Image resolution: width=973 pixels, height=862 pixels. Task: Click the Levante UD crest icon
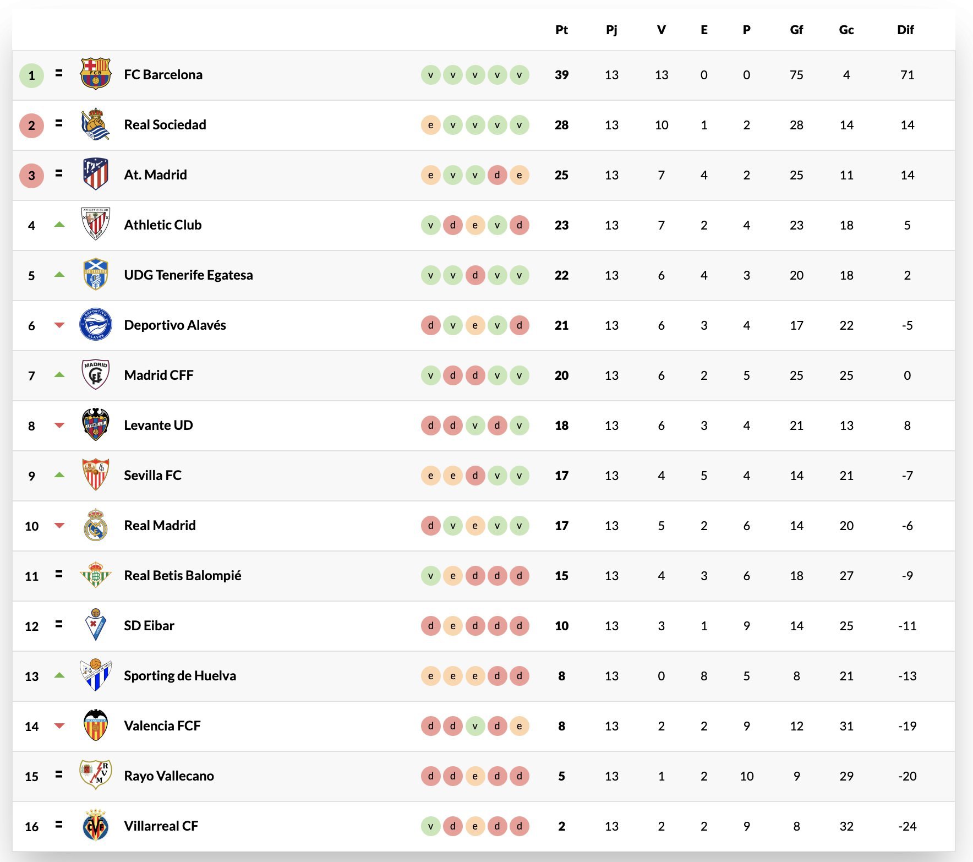point(96,424)
